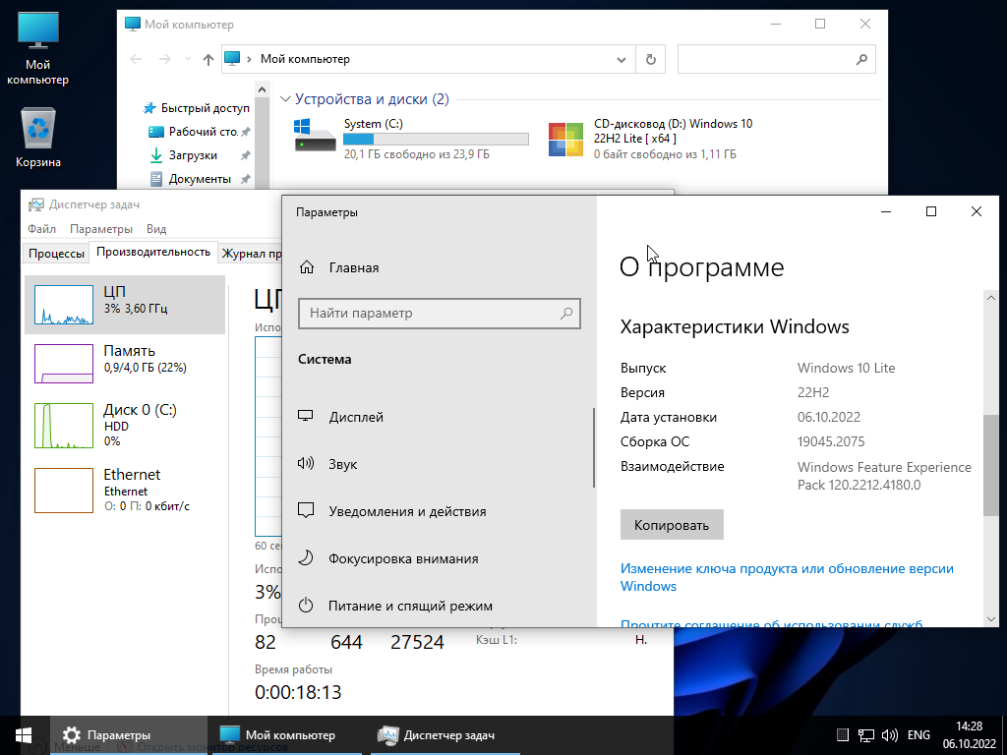Go back in the Explorer window
This screenshot has width=1007, height=755.
pyautogui.click(x=136, y=59)
